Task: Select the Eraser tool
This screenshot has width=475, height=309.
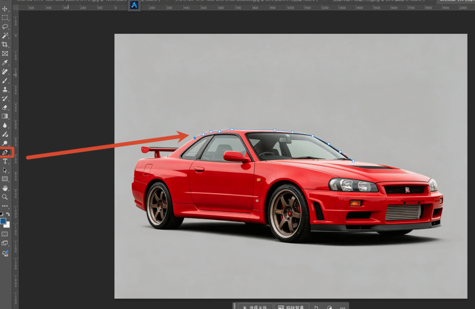Action: (x=5, y=107)
